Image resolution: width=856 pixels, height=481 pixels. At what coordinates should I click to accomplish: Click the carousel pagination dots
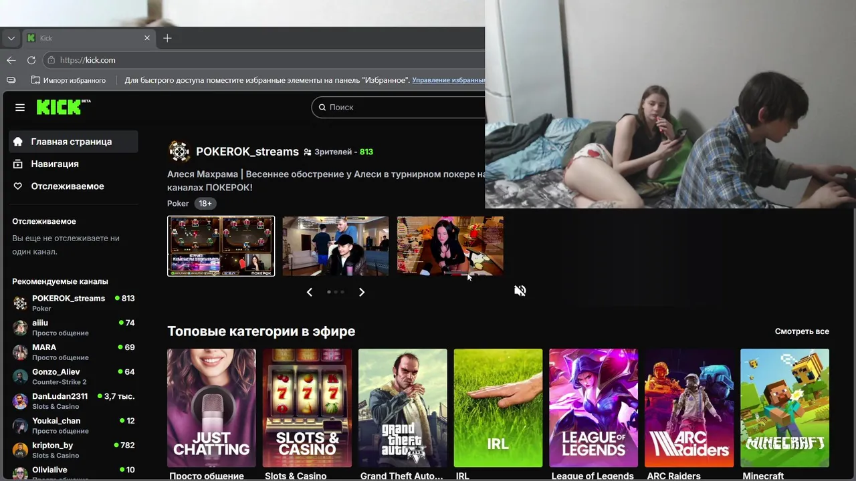click(336, 292)
